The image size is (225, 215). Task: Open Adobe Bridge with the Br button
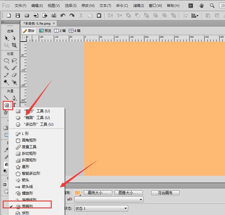click(190, 5)
